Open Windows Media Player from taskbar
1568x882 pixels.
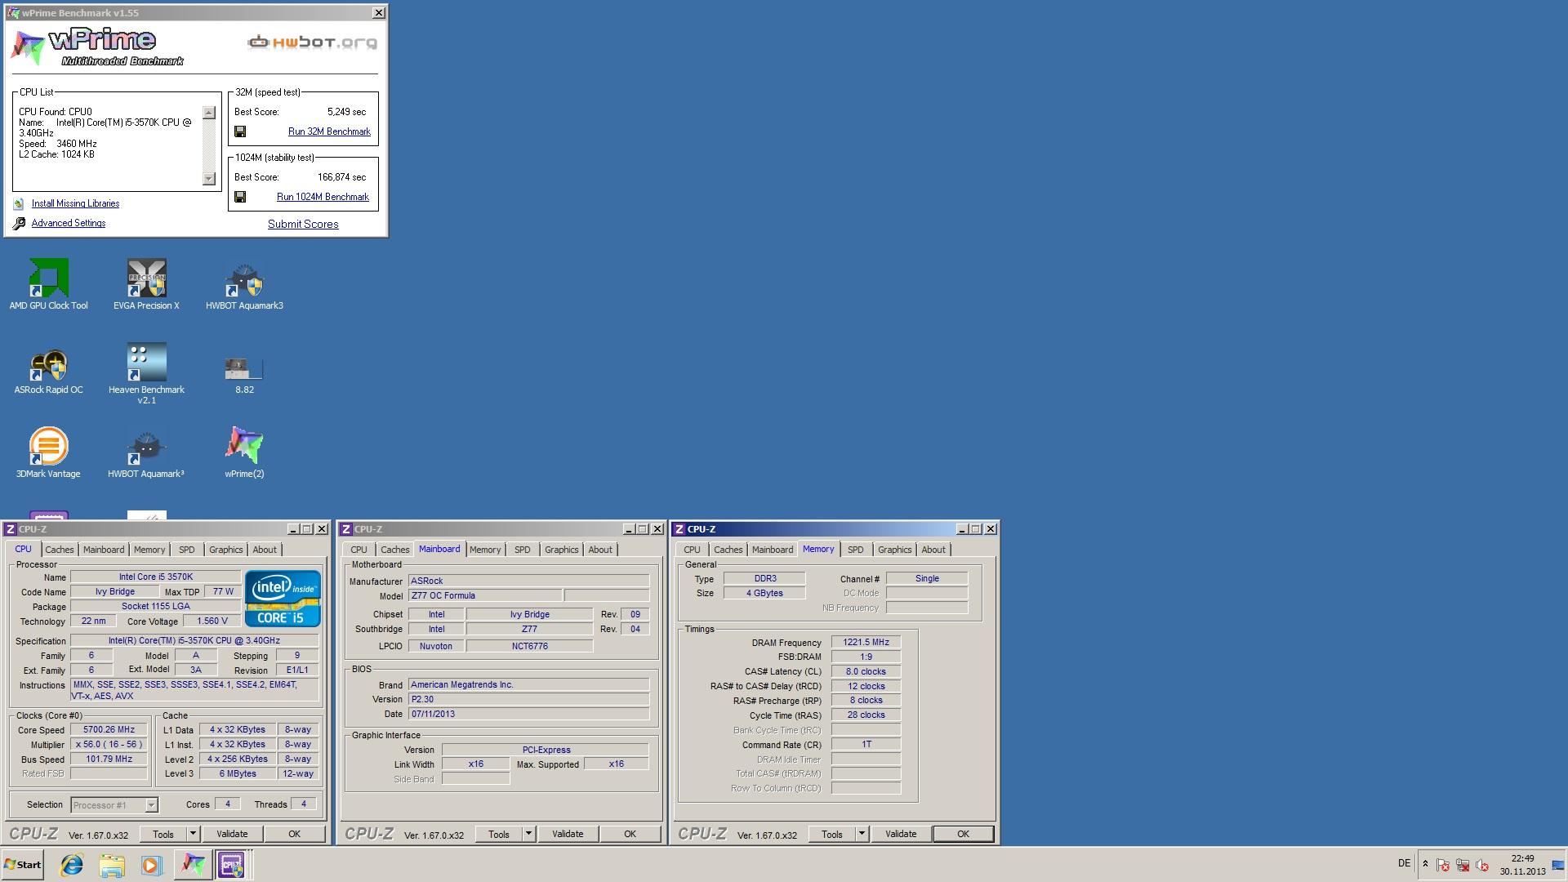point(151,865)
